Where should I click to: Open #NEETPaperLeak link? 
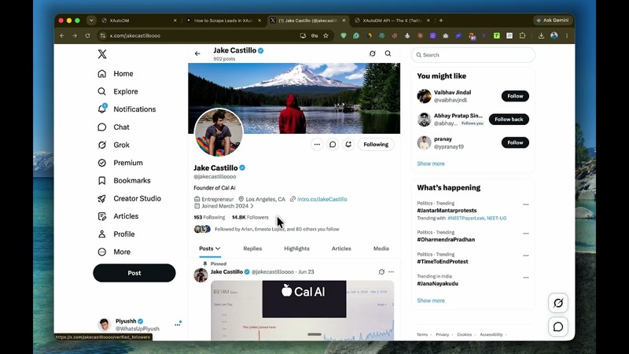click(465, 218)
